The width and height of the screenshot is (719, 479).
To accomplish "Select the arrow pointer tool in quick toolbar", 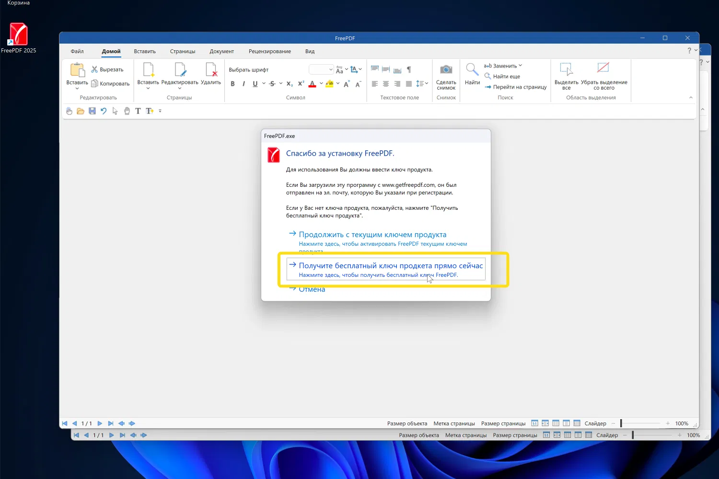I will point(115,111).
